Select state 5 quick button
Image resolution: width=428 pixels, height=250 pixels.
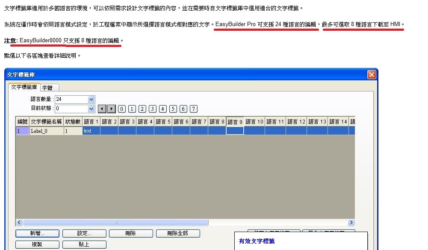[173, 109]
